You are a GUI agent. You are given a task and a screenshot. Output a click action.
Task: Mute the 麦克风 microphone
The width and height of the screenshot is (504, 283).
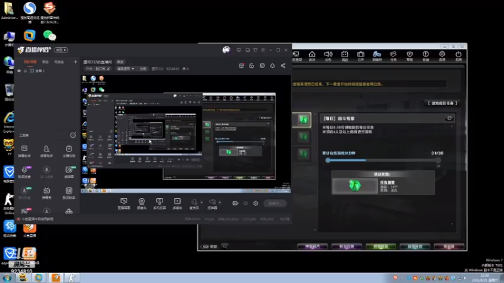194,203
